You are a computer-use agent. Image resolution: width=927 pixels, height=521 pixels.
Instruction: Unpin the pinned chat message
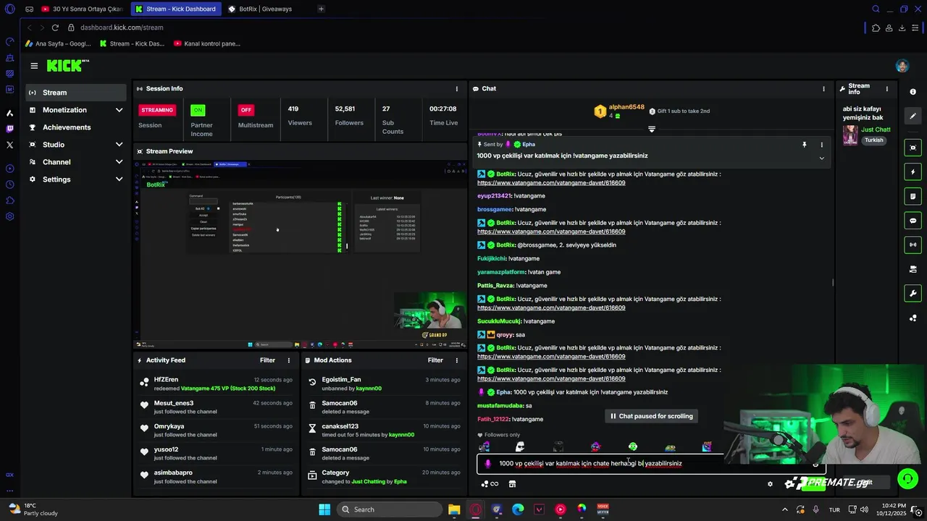tap(804, 145)
